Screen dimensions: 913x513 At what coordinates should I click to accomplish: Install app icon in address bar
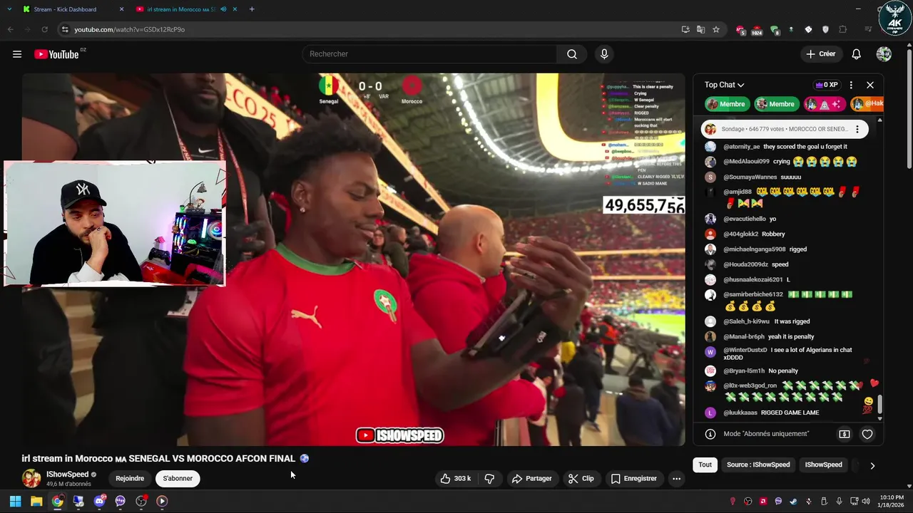[685, 29]
